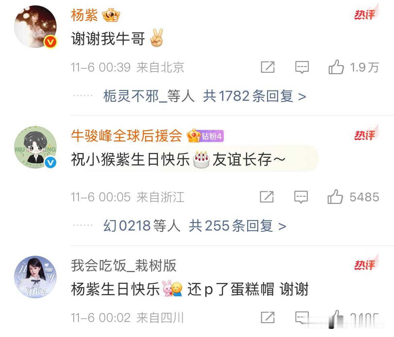This screenshot has height=337, width=394.
Task: Tap the username 牛骏峰全球后援会
Action: [x=126, y=136]
